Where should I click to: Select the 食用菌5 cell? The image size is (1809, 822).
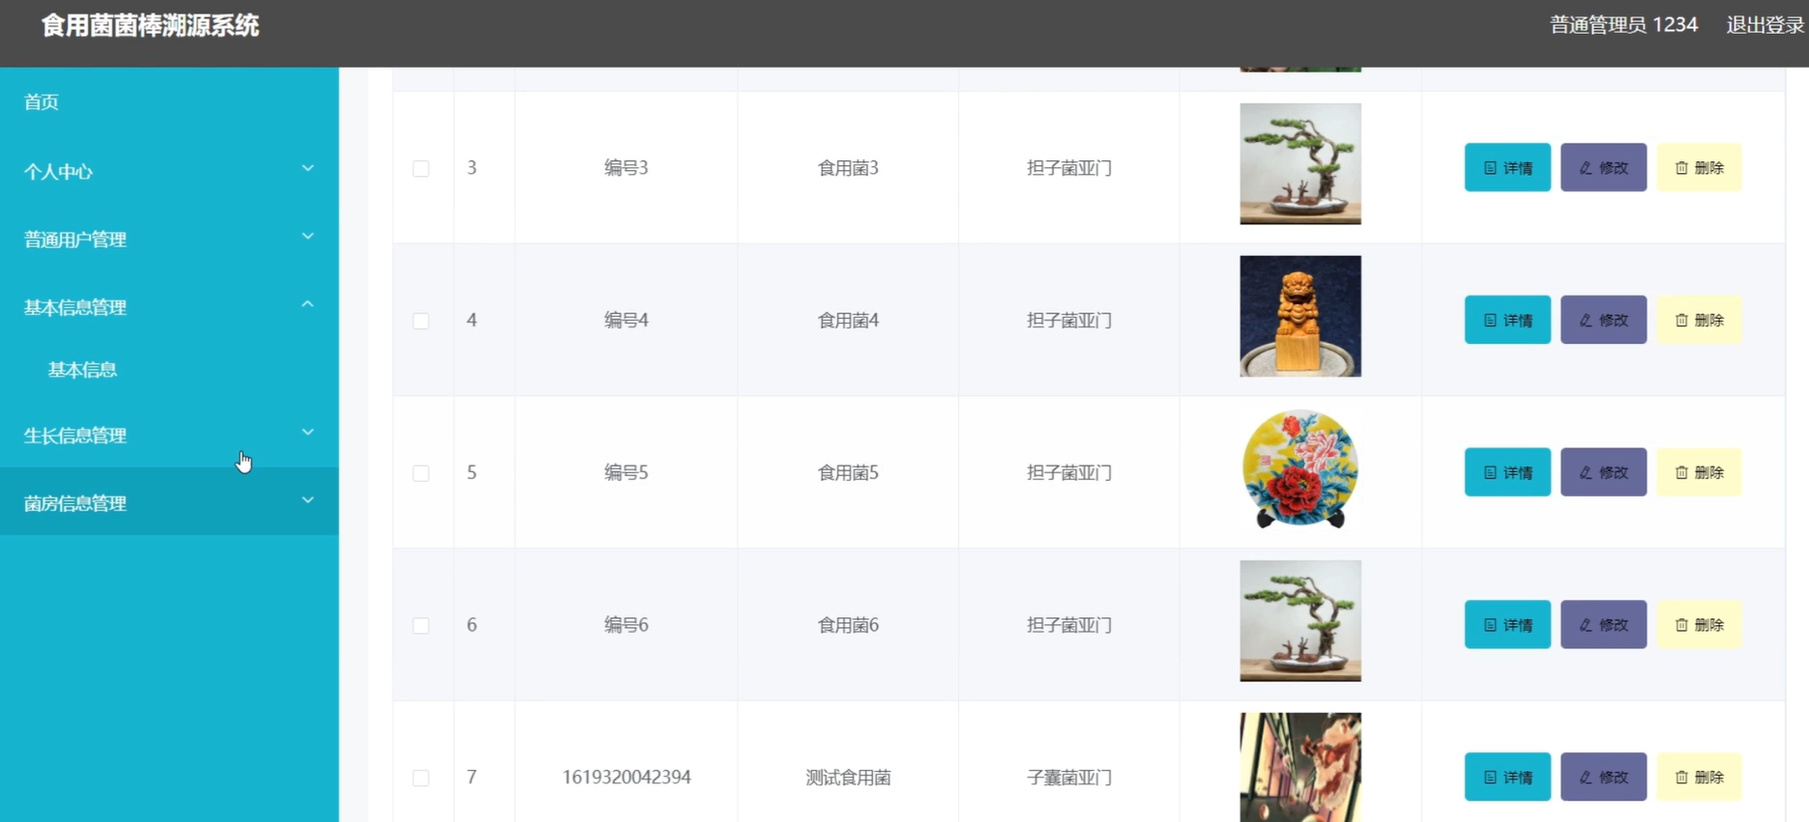coord(848,473)
